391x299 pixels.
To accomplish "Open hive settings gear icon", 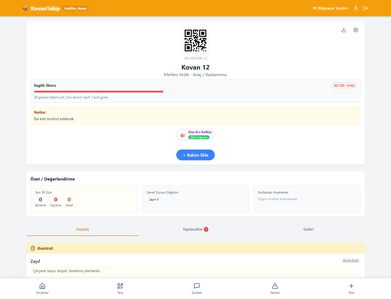I will pyautogui.click(x=356, y=30).
